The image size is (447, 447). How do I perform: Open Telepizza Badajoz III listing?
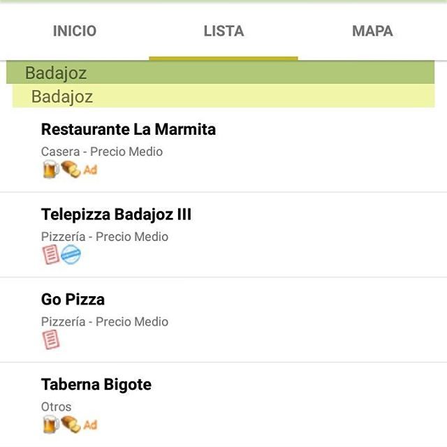click(116, 214)
